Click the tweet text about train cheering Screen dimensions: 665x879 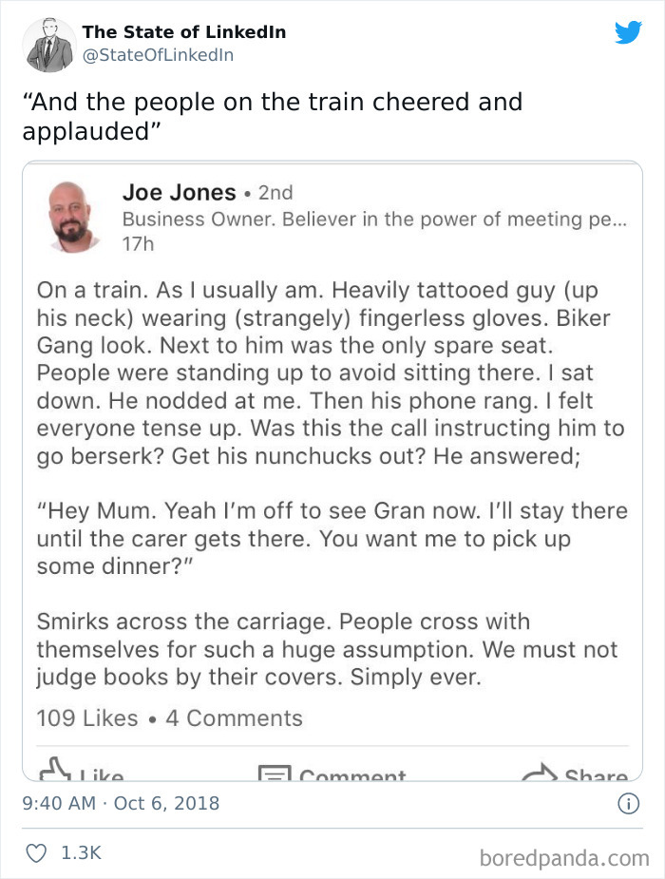273,116
